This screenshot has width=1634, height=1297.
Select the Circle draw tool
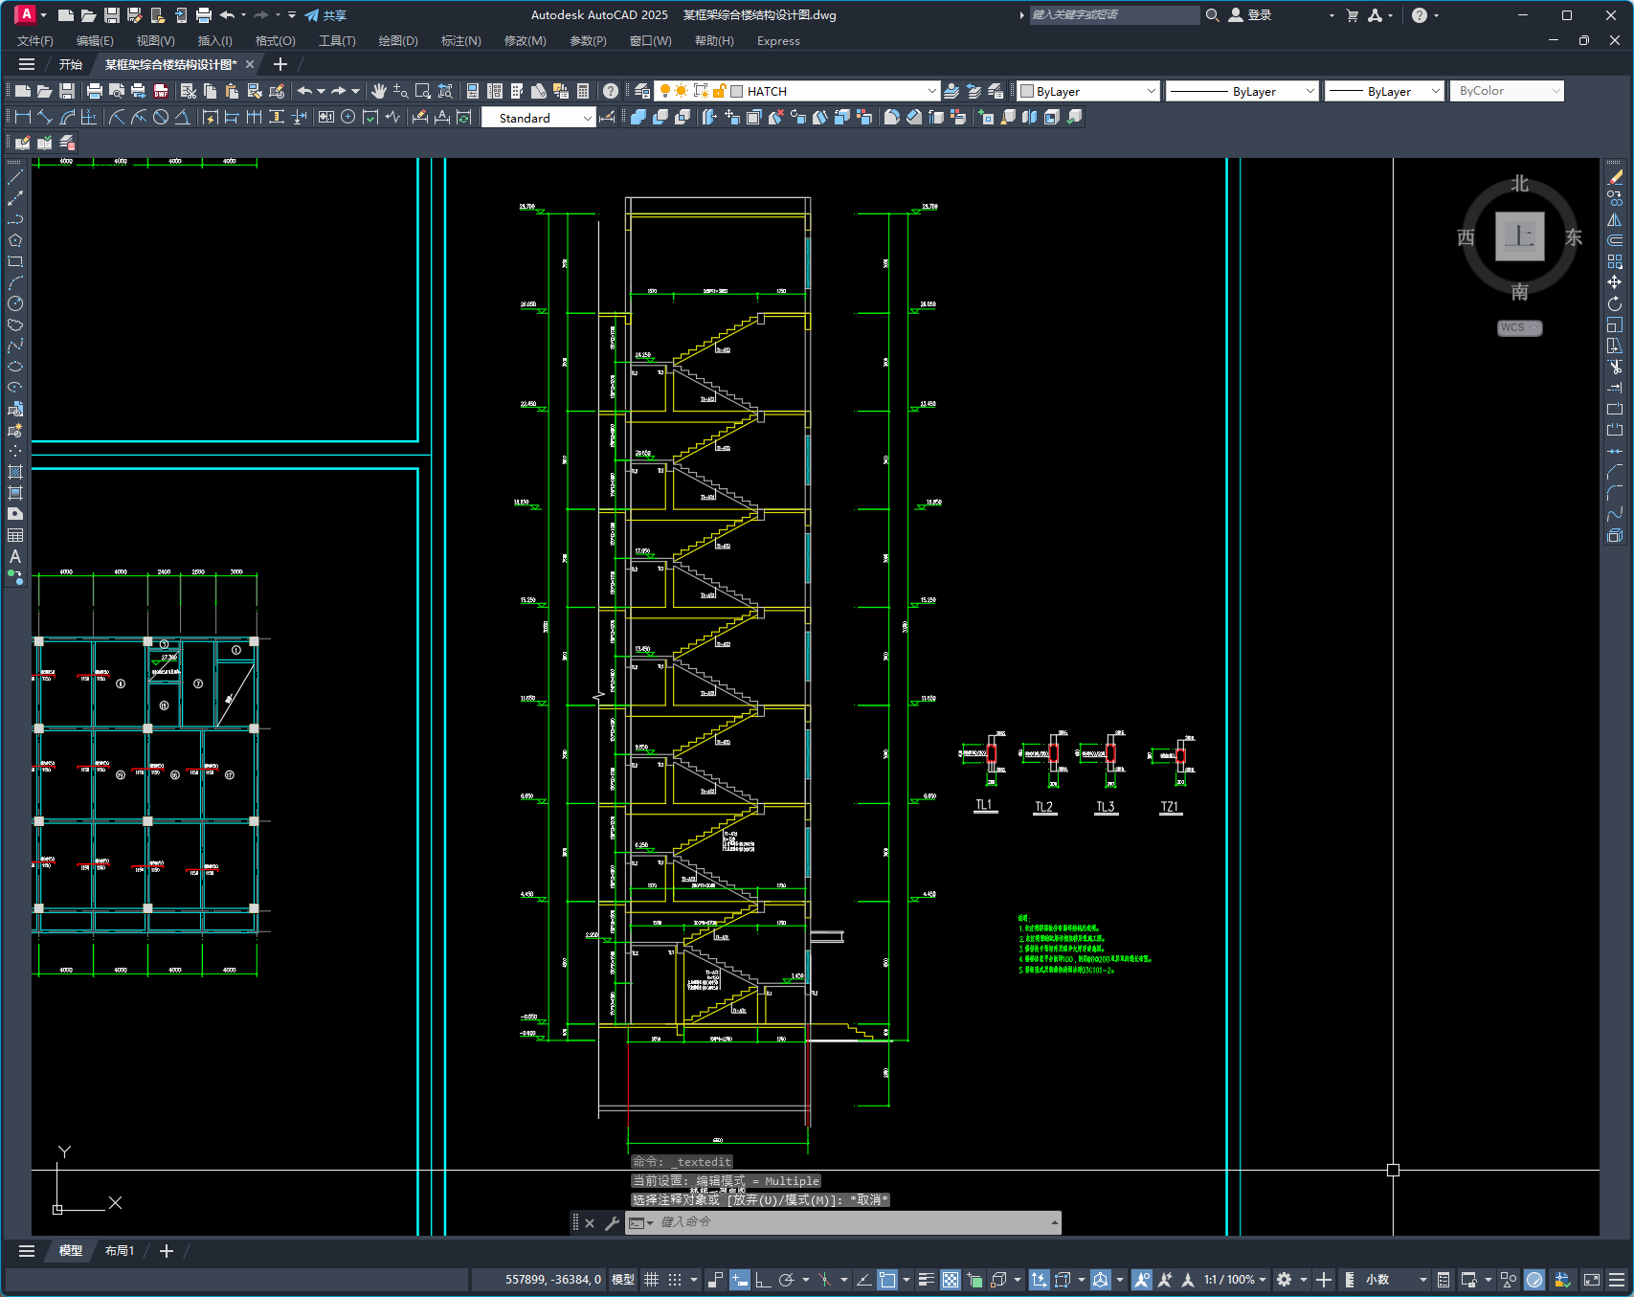pos(15,303)
